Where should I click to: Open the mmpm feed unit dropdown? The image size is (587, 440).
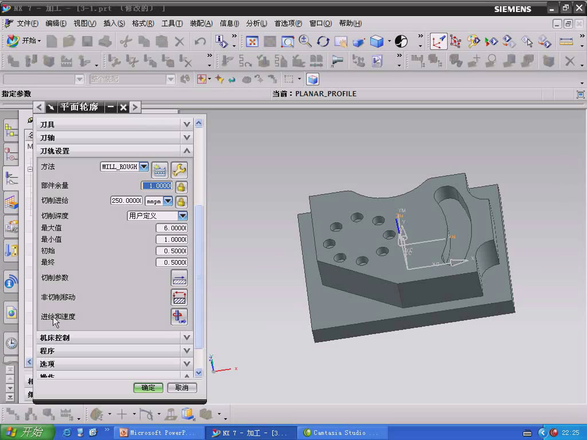168,201
